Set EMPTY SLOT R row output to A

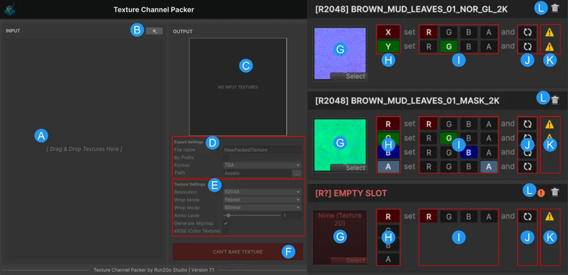489,217
